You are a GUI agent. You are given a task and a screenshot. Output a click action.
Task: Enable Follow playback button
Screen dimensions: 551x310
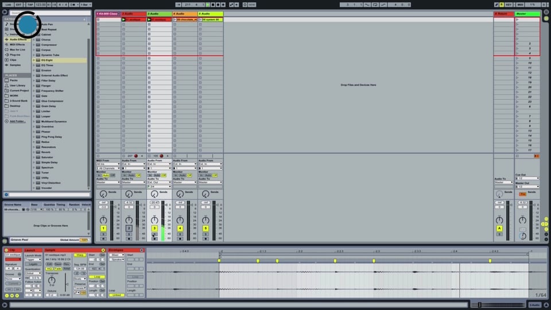179,5
